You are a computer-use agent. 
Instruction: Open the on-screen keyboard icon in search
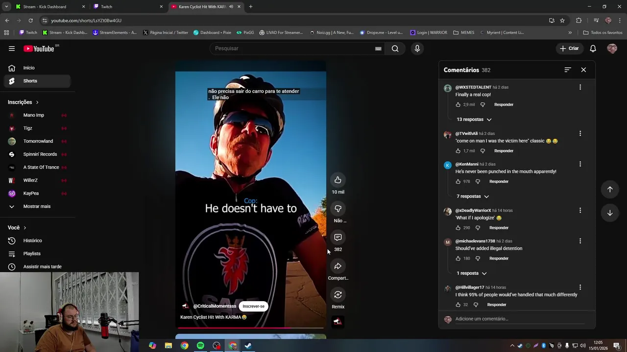(x=378, y=48)
